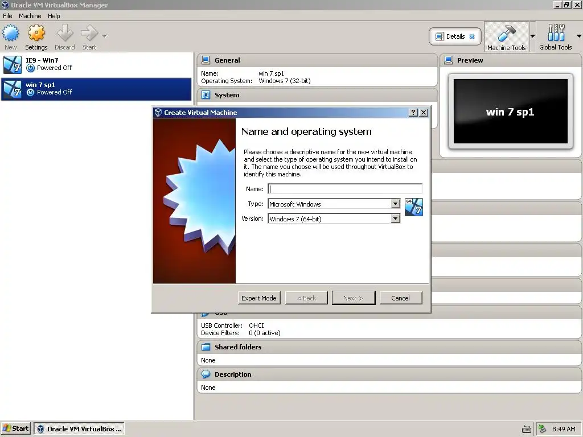Select the IE9 - Win7 virtual machine
The width and height of the screenshot is (583, 437).
click(97, 64)
